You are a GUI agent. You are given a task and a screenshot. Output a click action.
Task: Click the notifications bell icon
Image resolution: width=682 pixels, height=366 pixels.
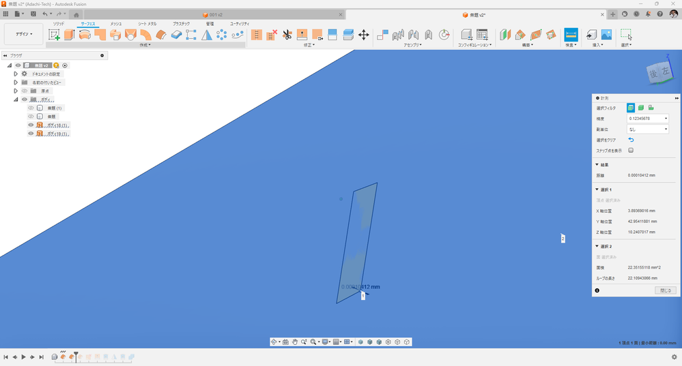pos(648,14)
